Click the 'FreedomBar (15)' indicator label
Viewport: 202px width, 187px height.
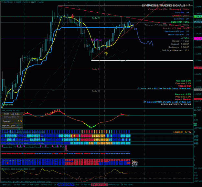pyautogui.click(x=12, y=147)
